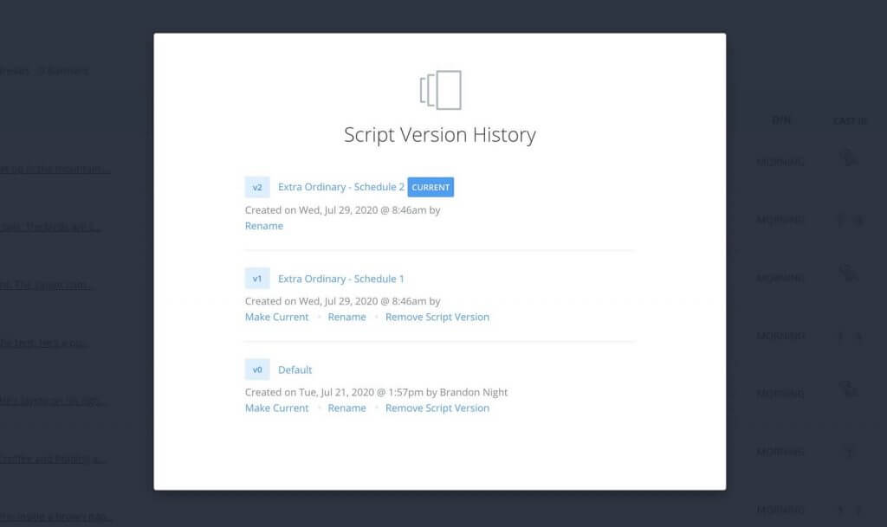Rename the v1 Schedule 1 version
Image resolution: width=887 pixels, height=527 pixels.
346,317
